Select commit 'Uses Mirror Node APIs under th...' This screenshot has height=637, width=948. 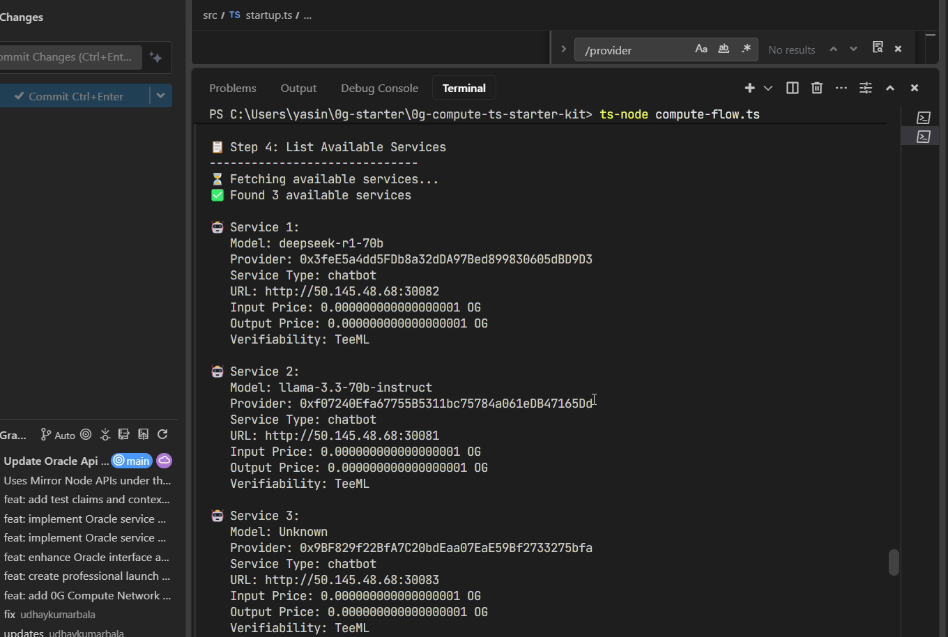[x=89, y=480]
